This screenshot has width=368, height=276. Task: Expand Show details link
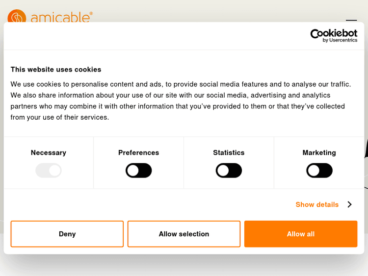pos(317,204)
